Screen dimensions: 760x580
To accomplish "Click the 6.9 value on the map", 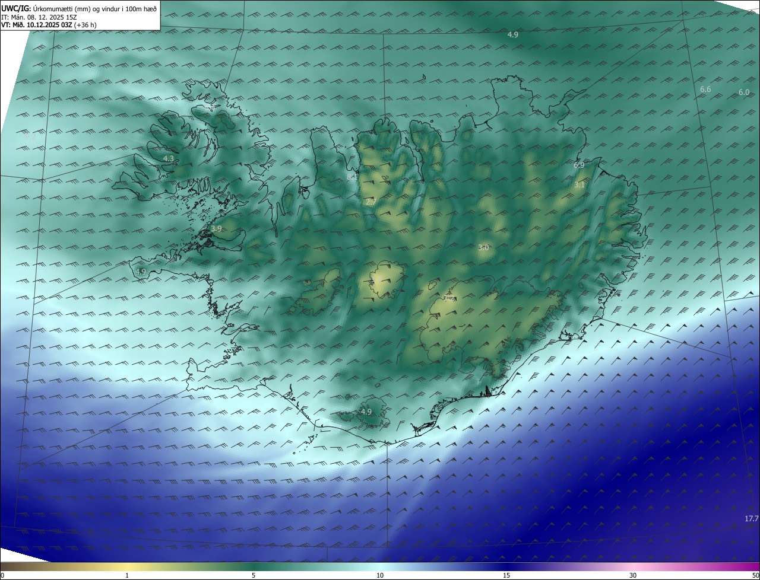I will point(579,165).
